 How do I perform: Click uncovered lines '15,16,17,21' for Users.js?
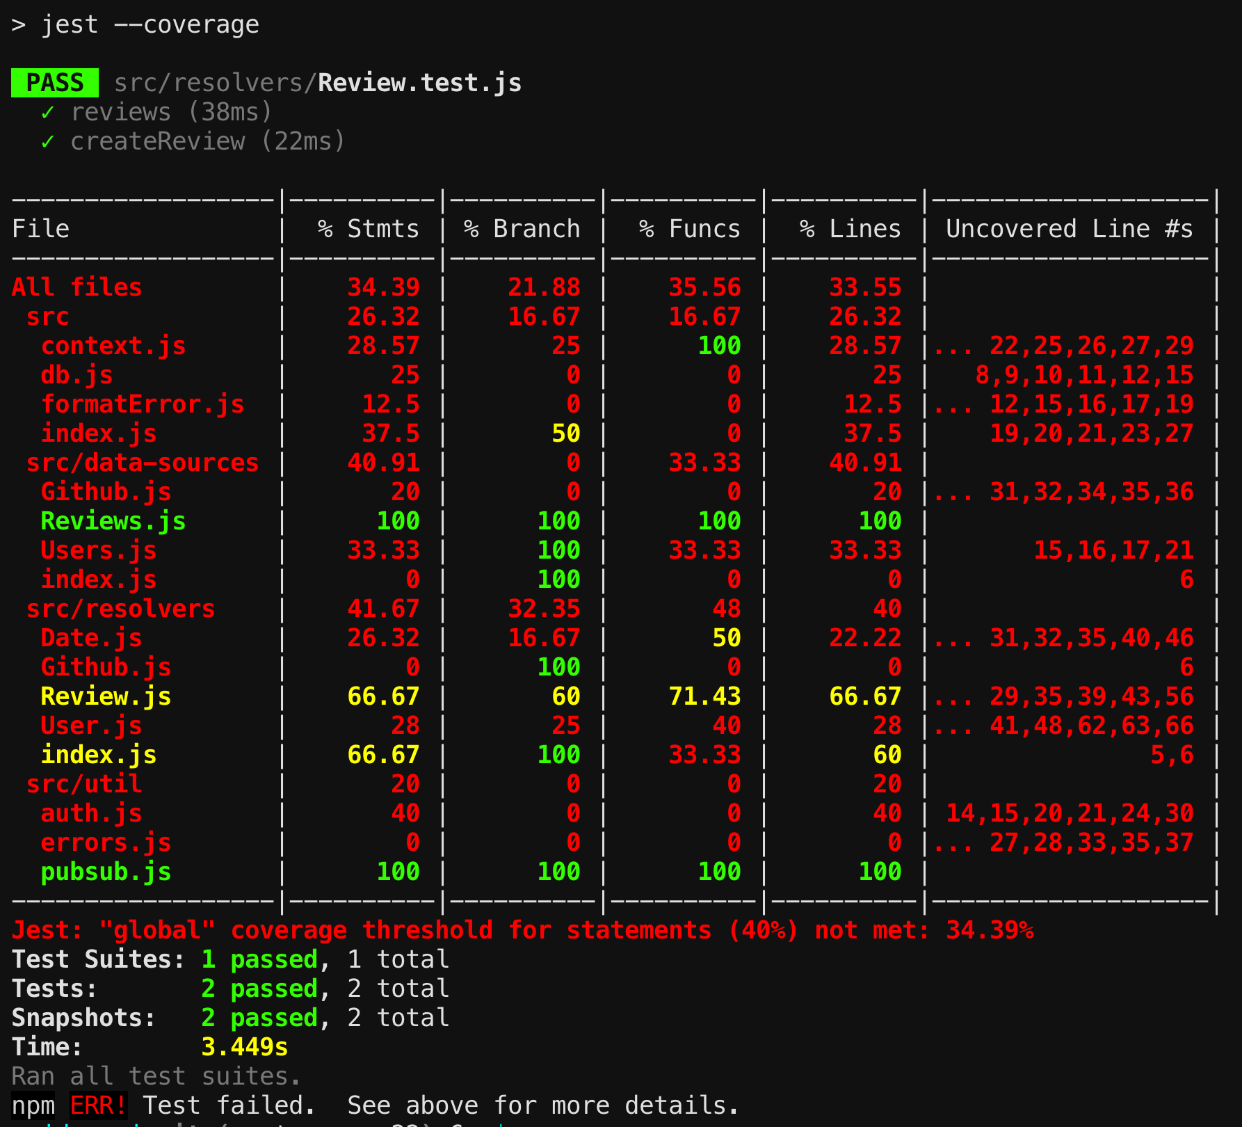(1113, 550)
